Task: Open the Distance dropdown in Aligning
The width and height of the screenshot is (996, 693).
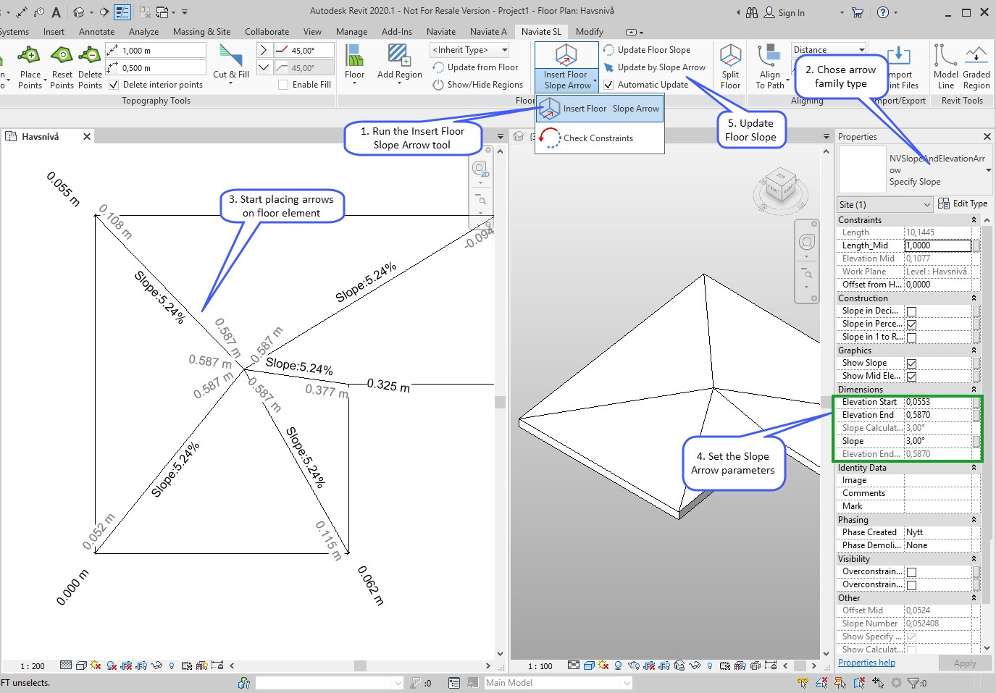Action: 829,50
